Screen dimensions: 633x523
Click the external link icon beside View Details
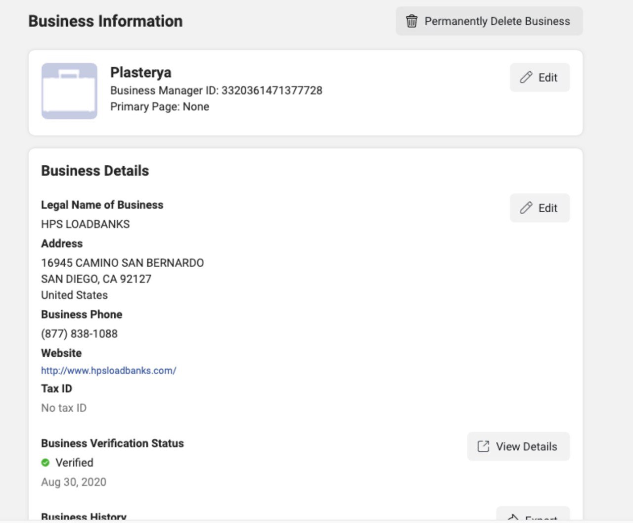[x=483, y=447]
